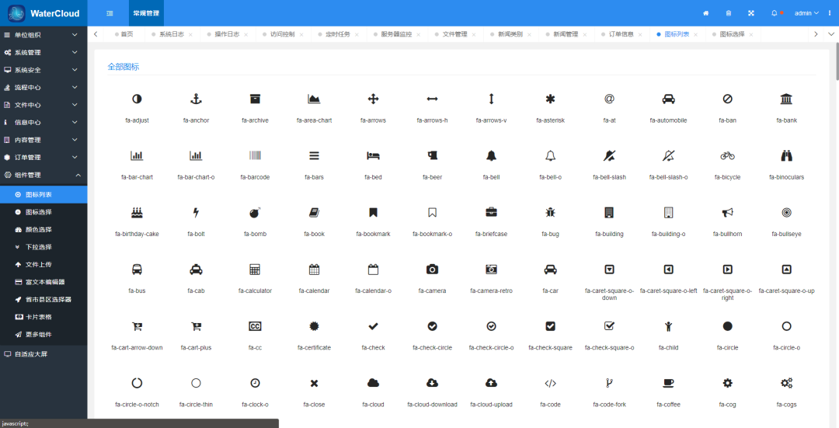Viewport: 839px width, 428px height.
Task: Close the 订单信息 tab
Action: [x=640, y=35]
